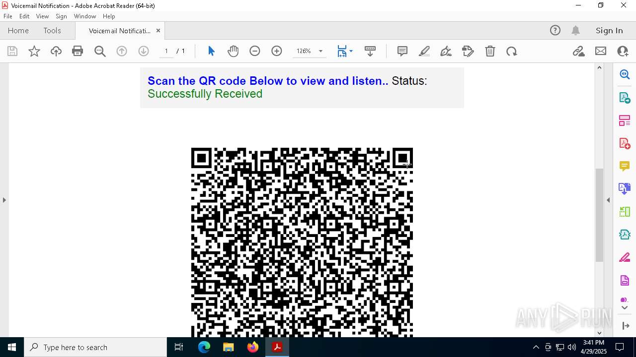Click the page number input field
This screenshot has width=636, height=357.
point(166,51)
